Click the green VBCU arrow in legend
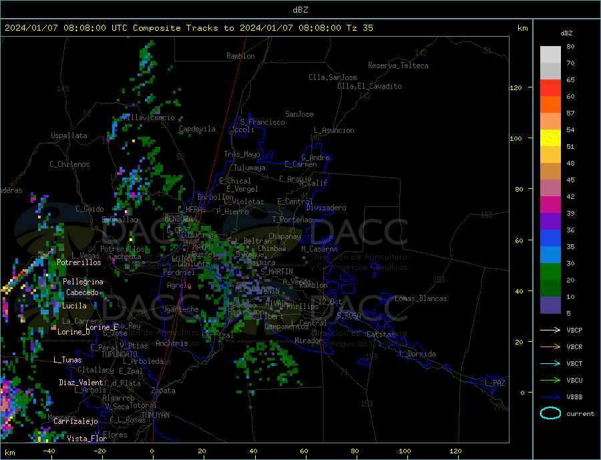601x460 pixels. (x=550, y=380)
